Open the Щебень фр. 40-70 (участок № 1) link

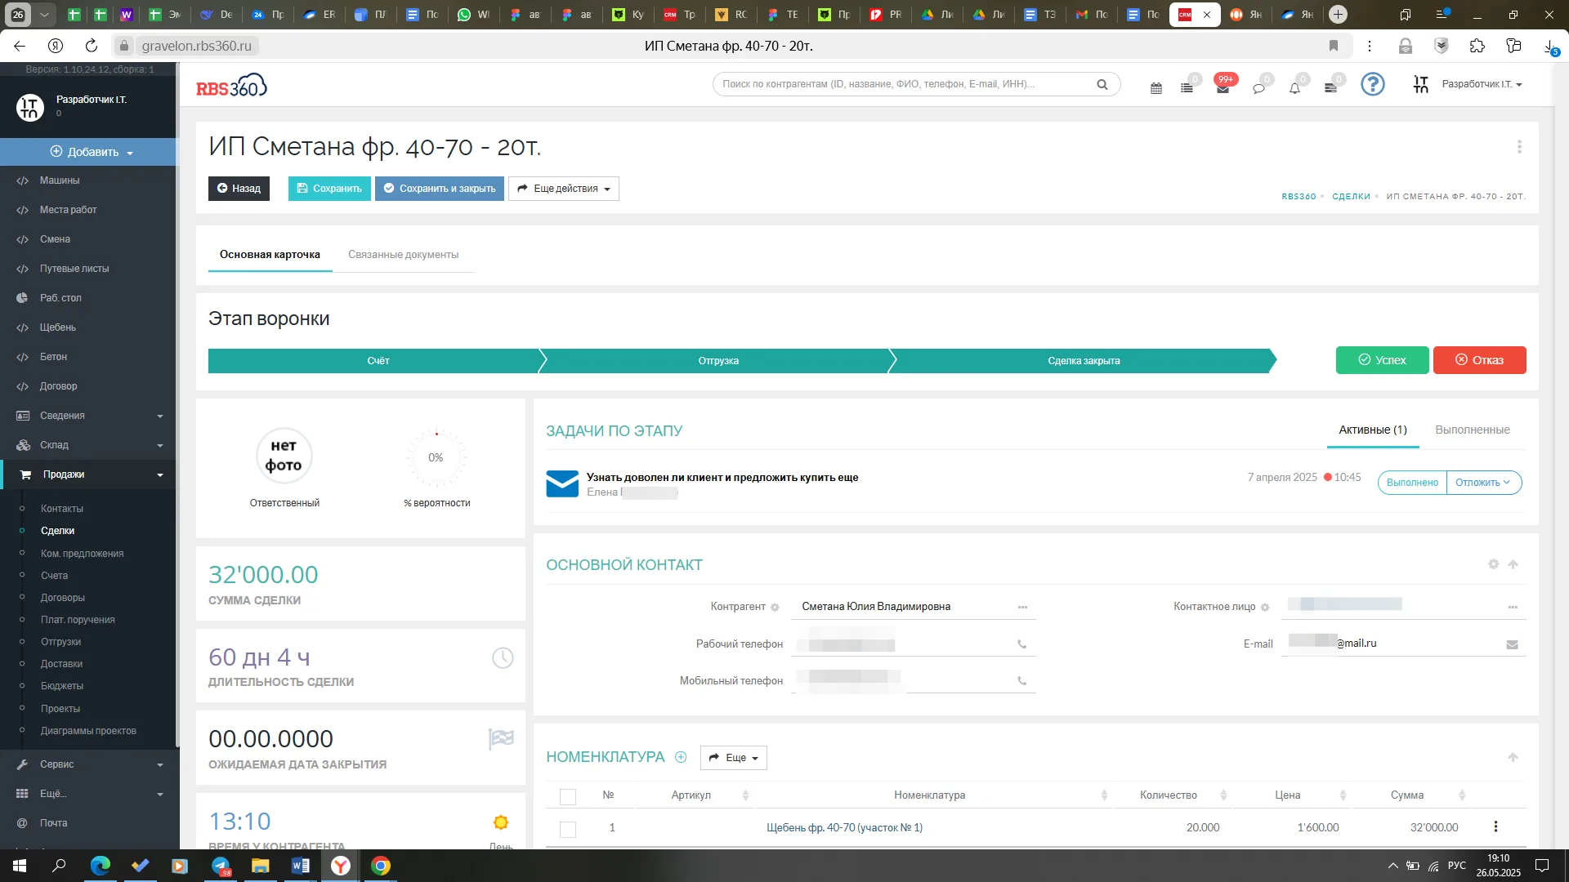click(x=844, y=827)
